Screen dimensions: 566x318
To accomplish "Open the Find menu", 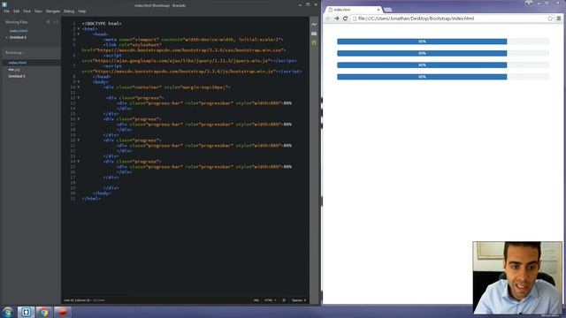I will tap(27, 11).
